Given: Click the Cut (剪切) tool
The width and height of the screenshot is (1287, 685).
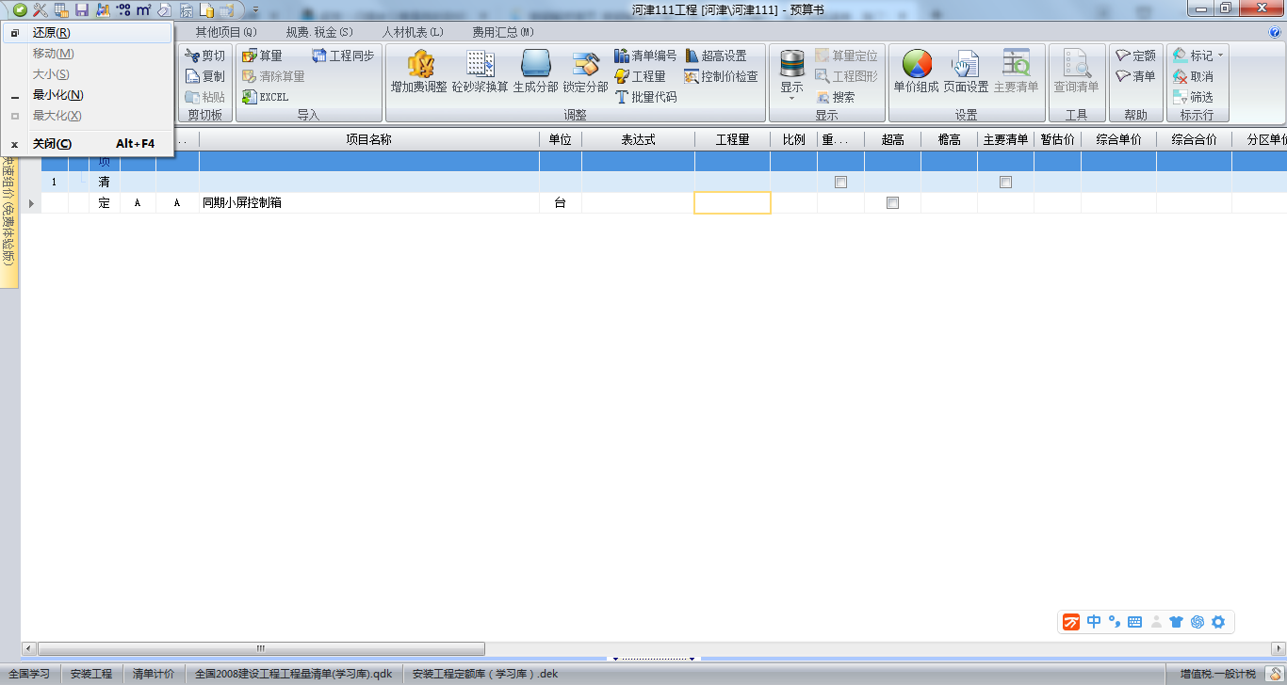Looking at the screenshot, I should [x=205, y=56].
